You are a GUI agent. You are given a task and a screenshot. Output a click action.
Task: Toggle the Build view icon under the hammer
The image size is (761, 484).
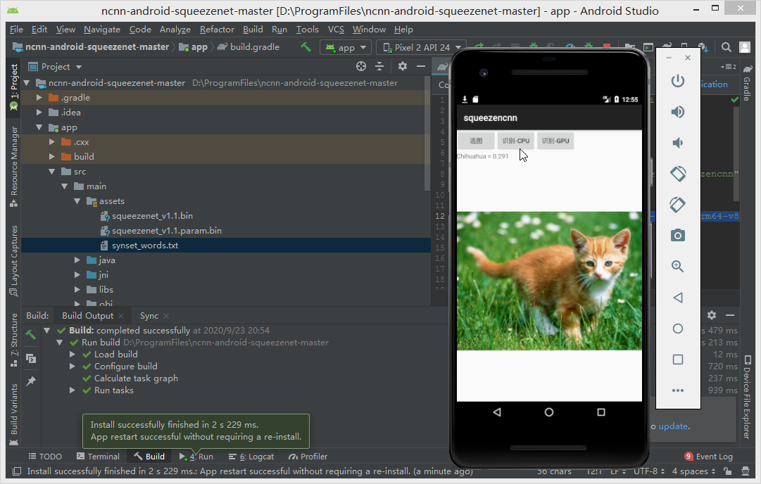[x=30, y=358]
